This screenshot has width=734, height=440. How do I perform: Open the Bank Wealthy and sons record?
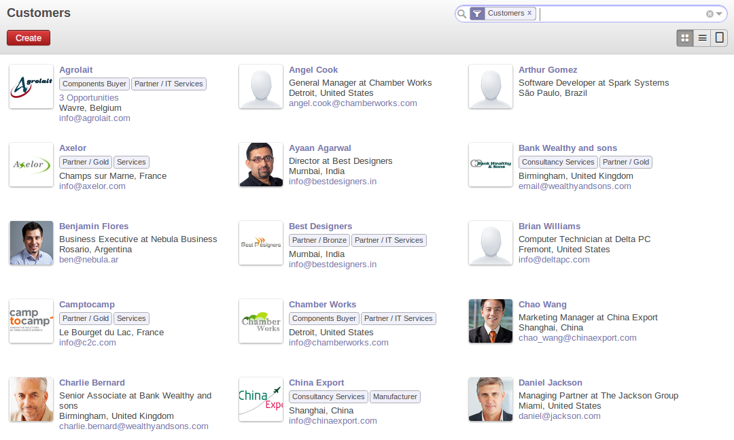567,148
